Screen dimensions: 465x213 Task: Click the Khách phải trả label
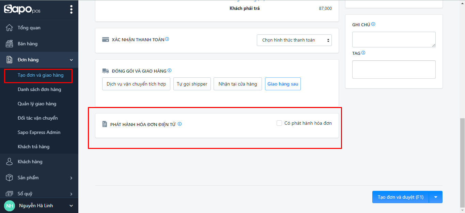tap(245, 8)
